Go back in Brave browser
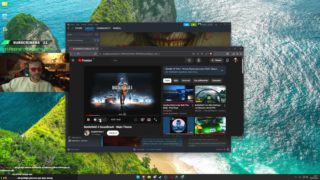The width and height of the screenshot is (320, 180). pos(71,54)
